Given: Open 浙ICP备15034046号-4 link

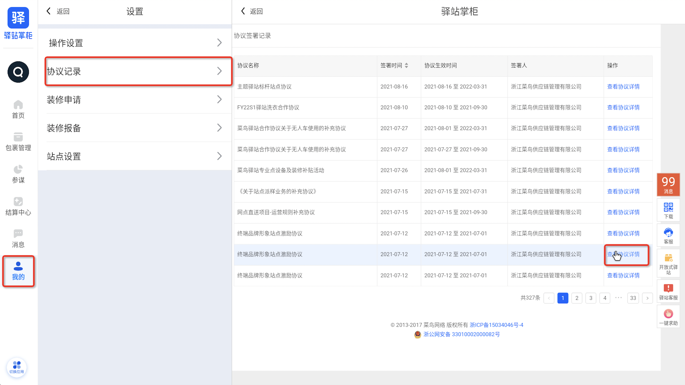Looking at the screenshot, I should tap(496, 325).
